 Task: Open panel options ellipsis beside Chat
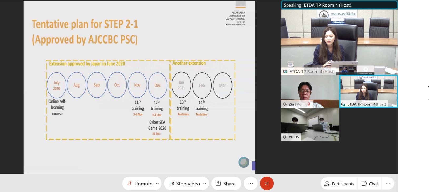(x=388, y=183)
